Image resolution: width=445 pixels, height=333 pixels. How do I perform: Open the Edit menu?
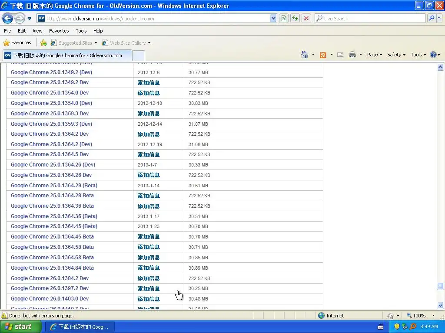click(22, 31)
